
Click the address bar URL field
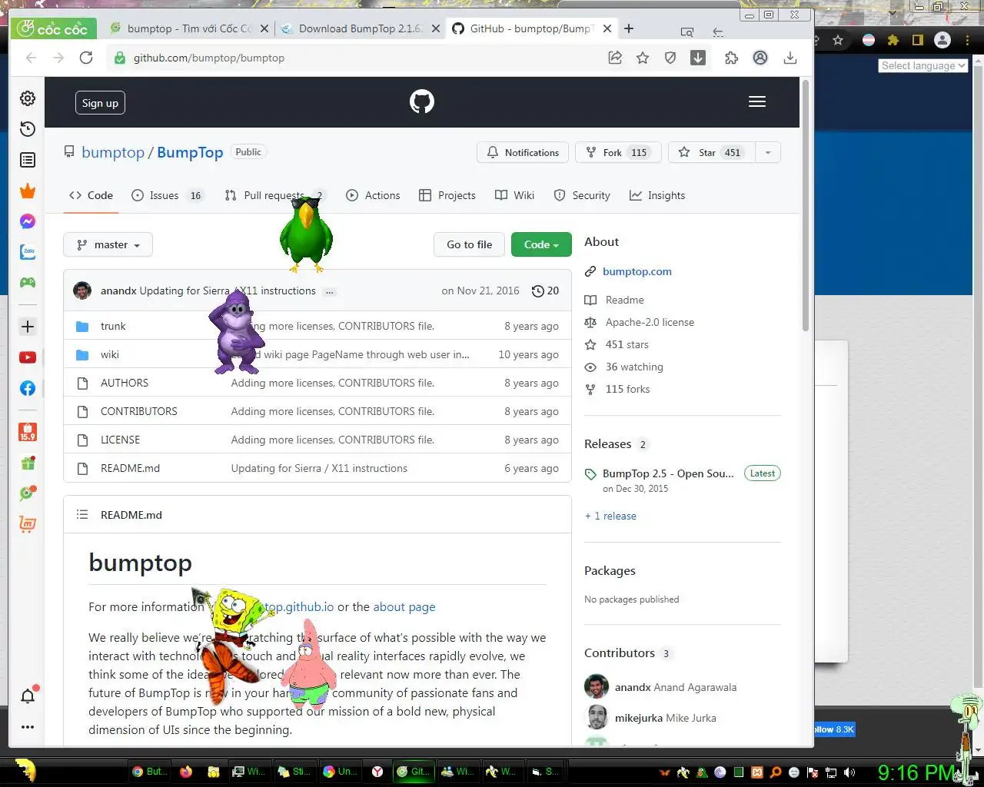coord(354,58)
